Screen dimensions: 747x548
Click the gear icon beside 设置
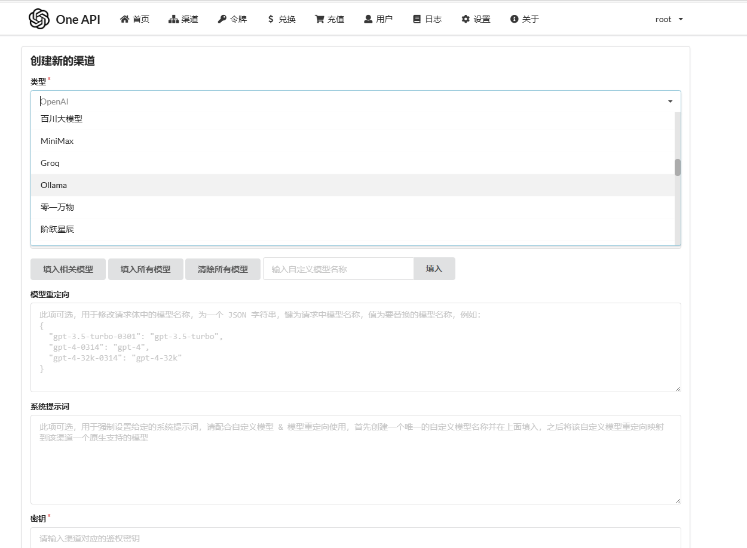coord(466,19)
